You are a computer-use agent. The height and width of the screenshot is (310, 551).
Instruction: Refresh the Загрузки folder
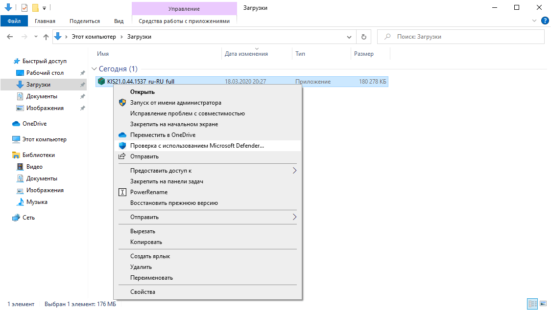point(363,36)
